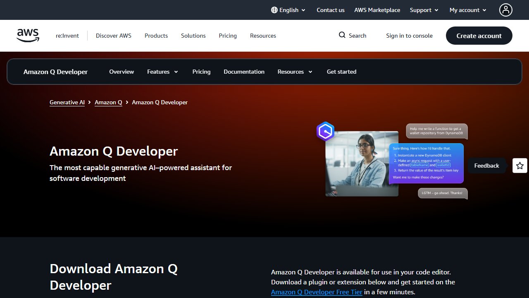Open the user profile avatar icon

pos(506,10)
